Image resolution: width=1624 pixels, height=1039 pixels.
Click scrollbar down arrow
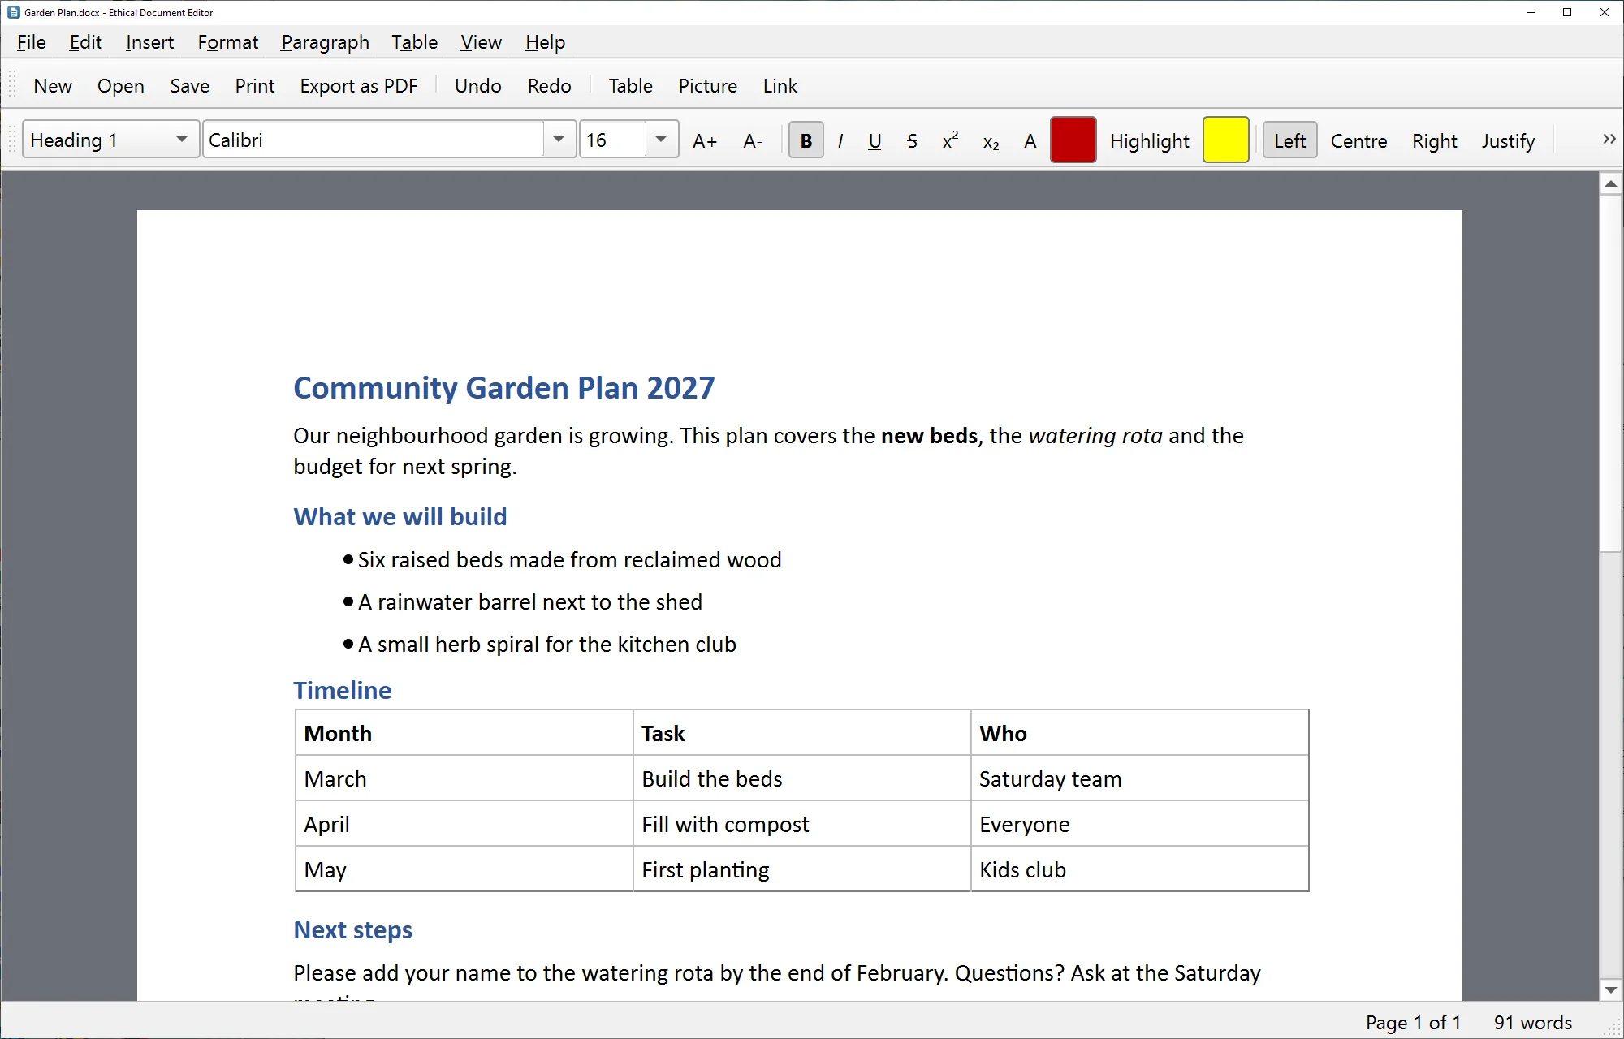coord(1610,989)
